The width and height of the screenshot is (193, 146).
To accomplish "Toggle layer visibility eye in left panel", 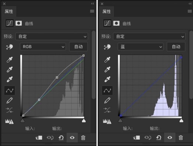I will [72, 138].
